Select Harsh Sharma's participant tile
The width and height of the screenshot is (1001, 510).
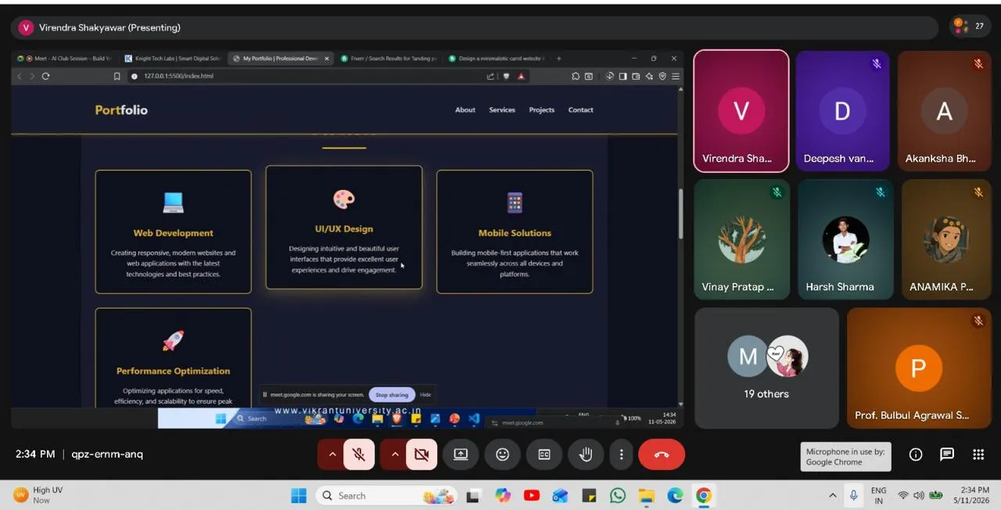click(845, 239)
